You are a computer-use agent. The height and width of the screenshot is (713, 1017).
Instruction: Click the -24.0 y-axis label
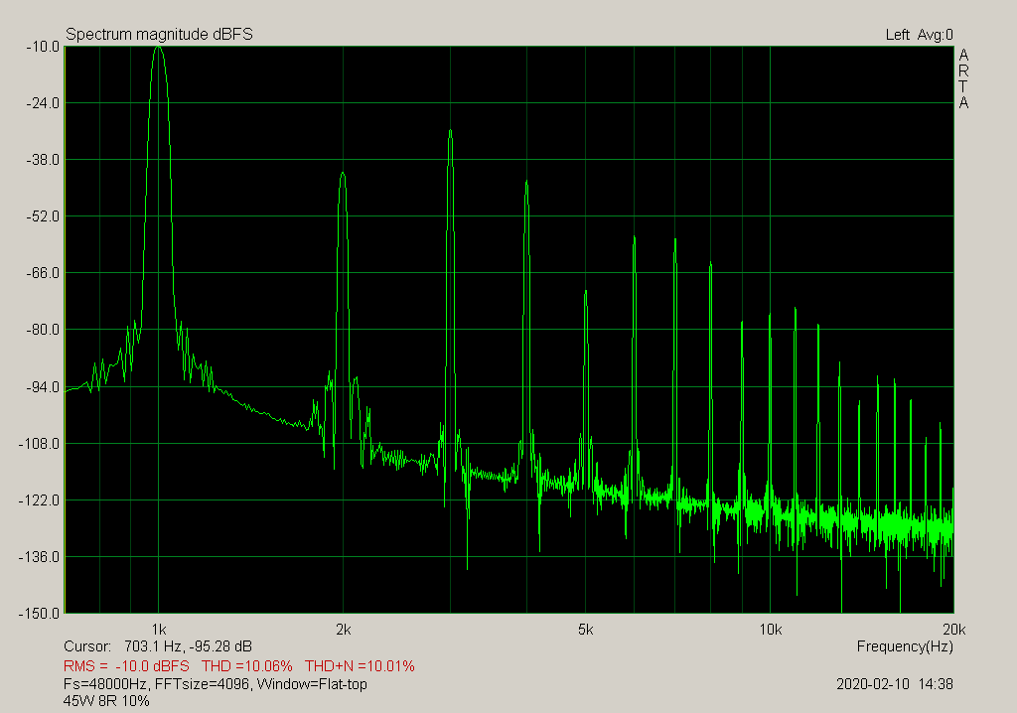pyautogui.click(x=43, y=103)
